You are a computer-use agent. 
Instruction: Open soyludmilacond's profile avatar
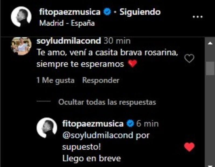tap(21, 46)
